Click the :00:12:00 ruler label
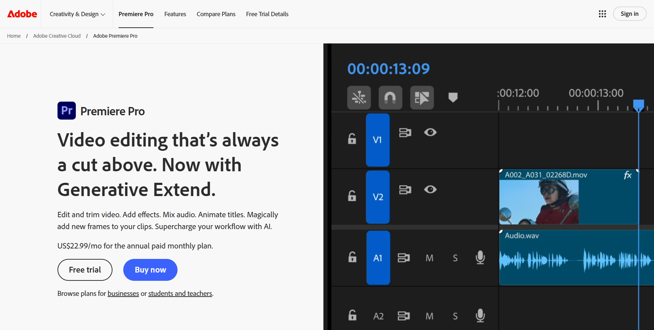The width and height of the screenshot is (654, 330). pyautogui.click(x=518, y=93)
